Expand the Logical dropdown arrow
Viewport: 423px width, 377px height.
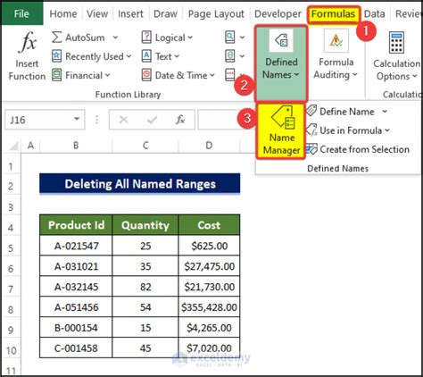pyautogui.click(x=190, y=38)
